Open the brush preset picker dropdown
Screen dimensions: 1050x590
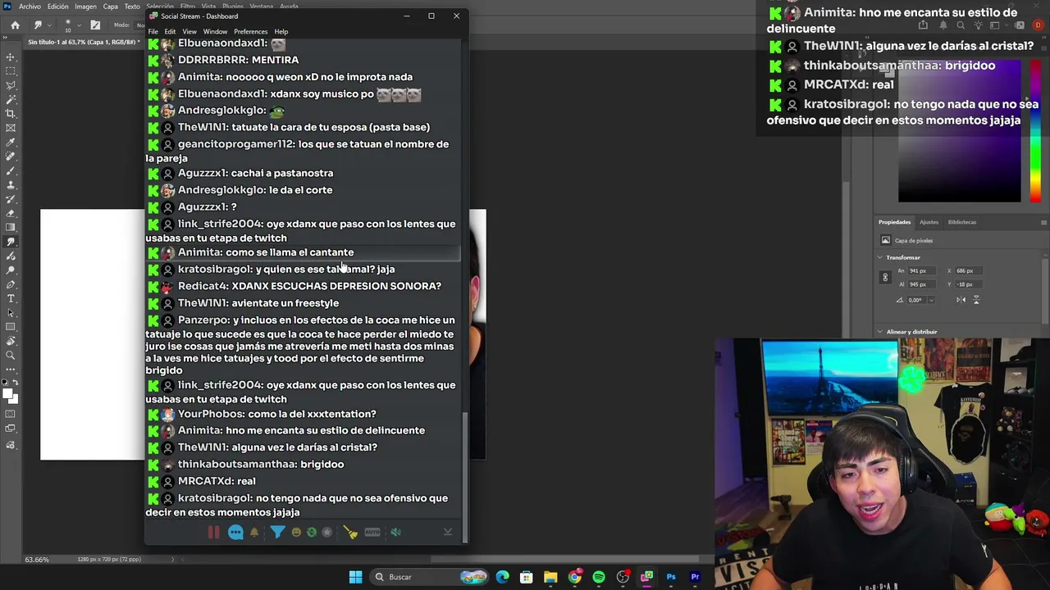pyautogui.click(x=81, y=25)
